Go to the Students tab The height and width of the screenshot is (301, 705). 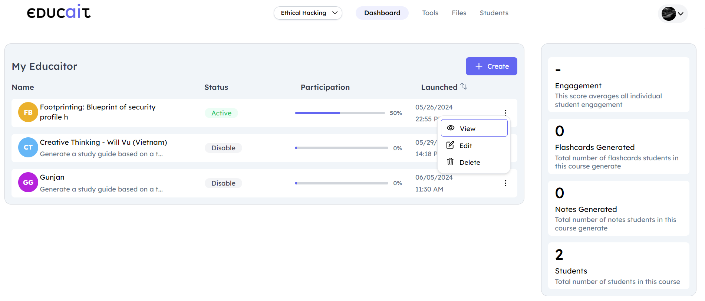[494, 13]
